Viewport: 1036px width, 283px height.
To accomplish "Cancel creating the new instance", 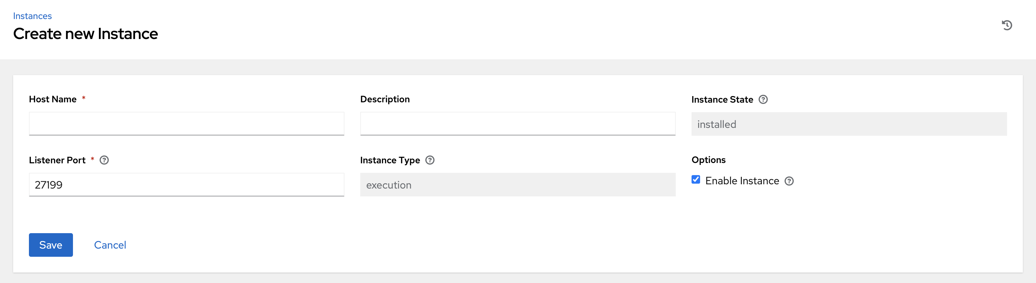I will click(110, 245).
